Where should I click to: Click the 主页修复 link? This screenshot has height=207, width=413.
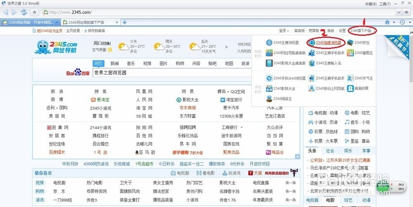(73, 31)
